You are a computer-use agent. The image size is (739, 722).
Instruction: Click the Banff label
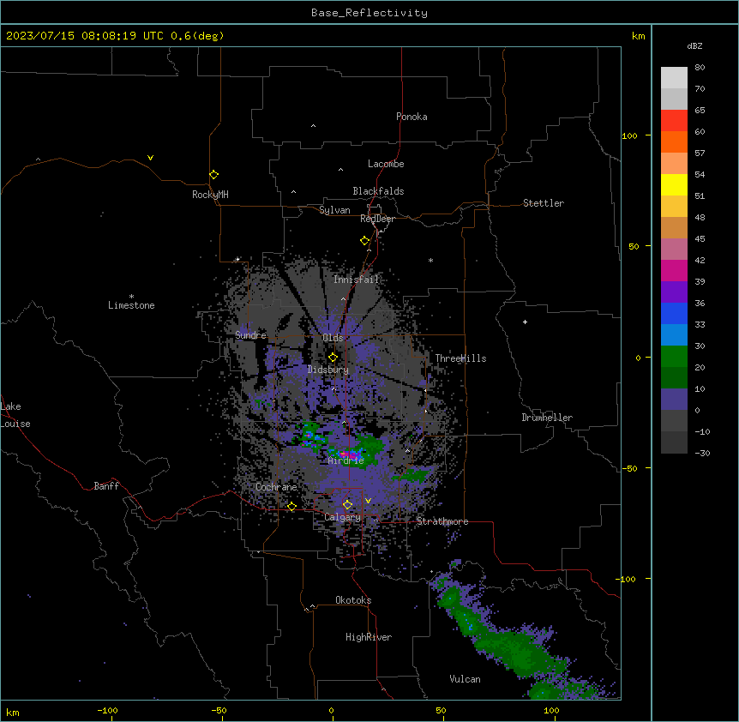click(x=106, y=486)
